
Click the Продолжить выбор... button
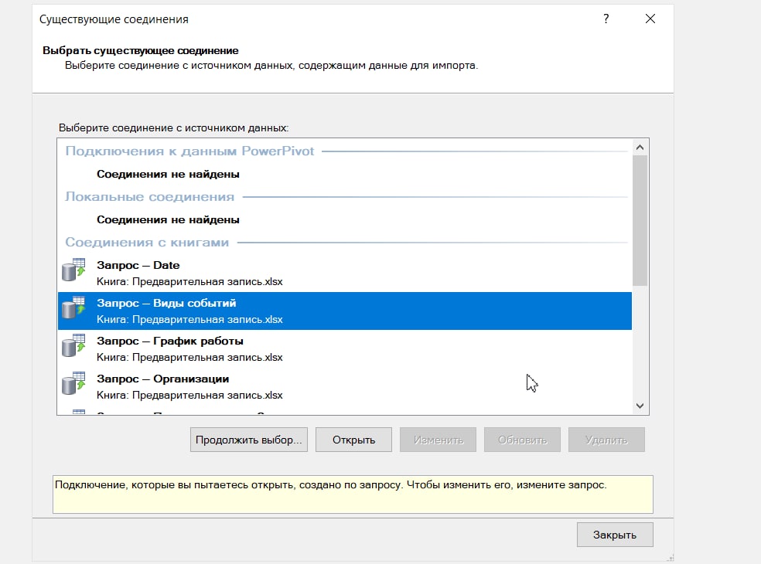[249, 440]
